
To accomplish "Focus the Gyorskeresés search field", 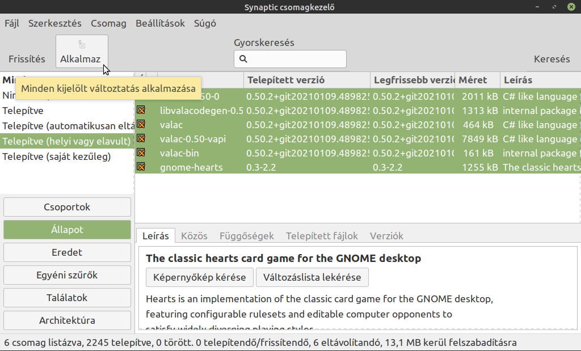I will [290, 59].
